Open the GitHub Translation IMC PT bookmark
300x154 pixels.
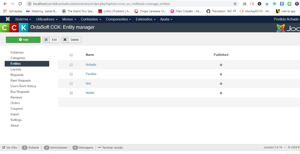(x=221, y=11)
